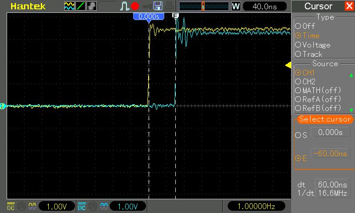The width and height of the screenshot is (355, 213).
Task: Click the printer icon in top bar
Action: tap(170, 6)
